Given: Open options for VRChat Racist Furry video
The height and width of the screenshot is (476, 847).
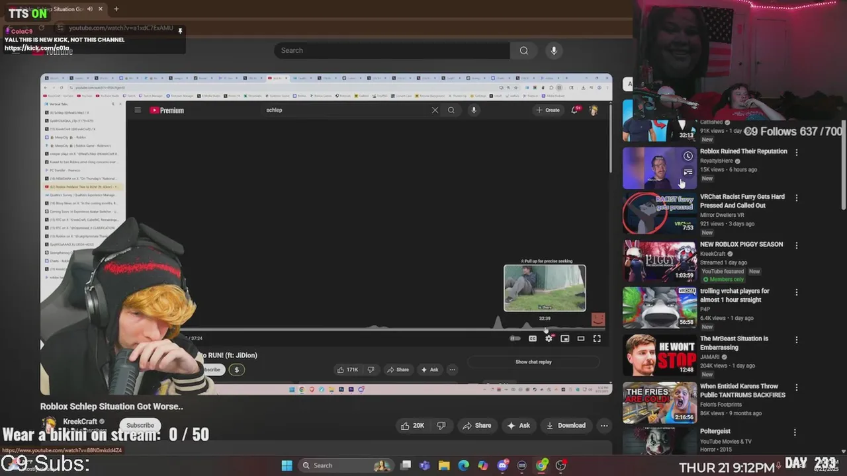Looking at the screenshot, I should pos(797,198).
